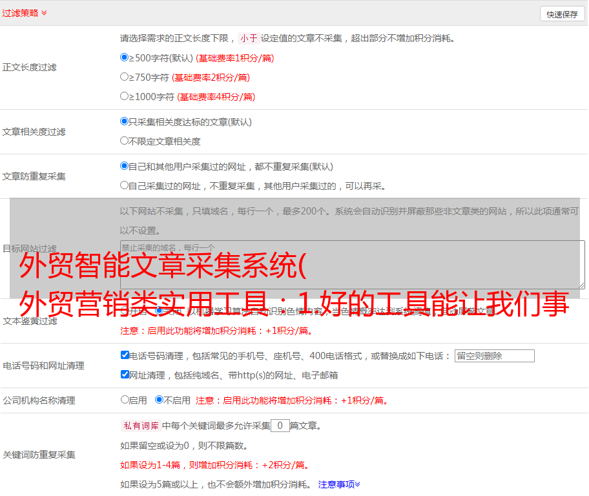Select 自己和其他用户采集过的网址 no-repeat option
The image size is (589, 496).
(x=125, y=165)
